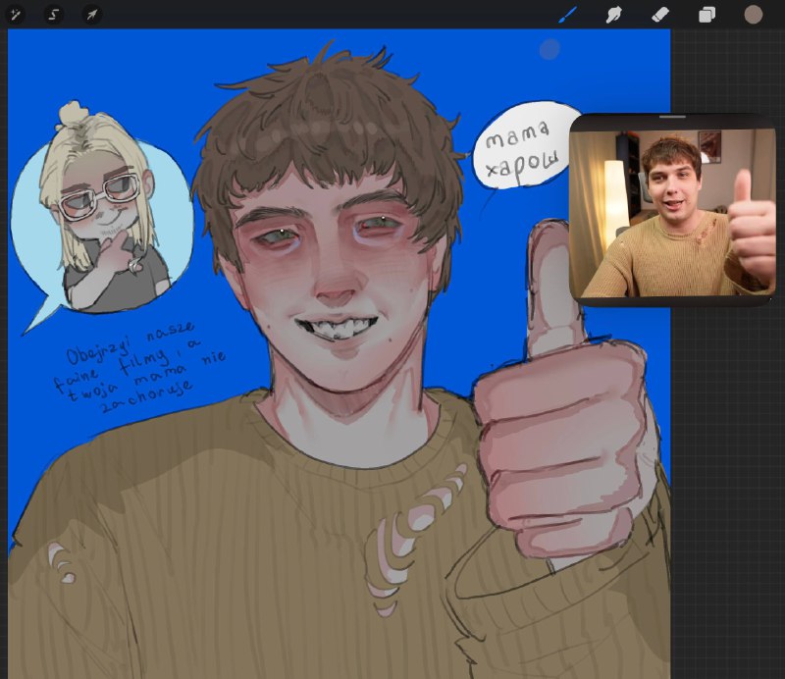Open the Layers panel
This screenshot has height=679, width=785.
pyautogui.click(x=706, y=15)
